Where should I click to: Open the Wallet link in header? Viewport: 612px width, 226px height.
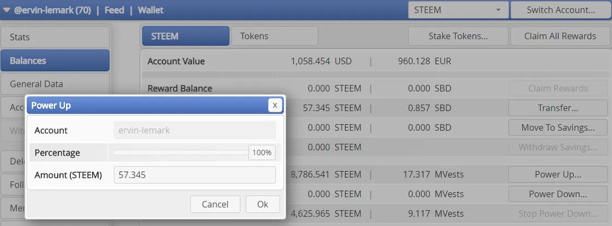pos(150,10)
